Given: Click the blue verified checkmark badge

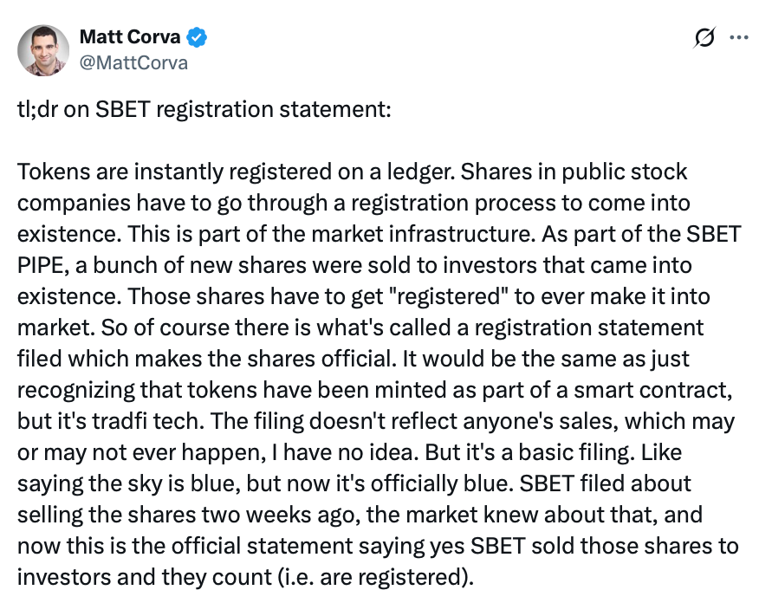Looking at the screenshot, I should click(x=198, y=37).
